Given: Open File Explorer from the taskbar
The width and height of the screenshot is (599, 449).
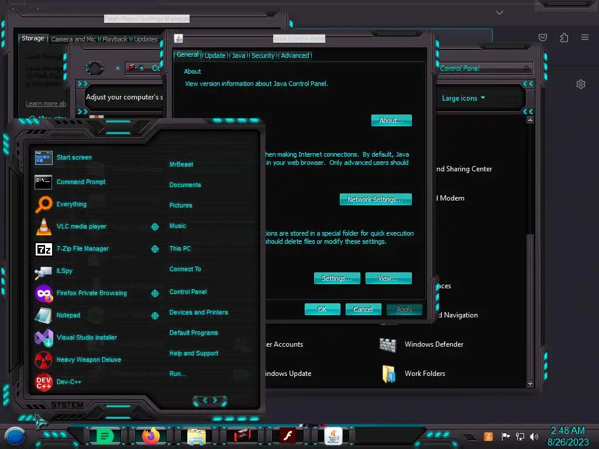Looking at the screenshot, I should 197,436.
